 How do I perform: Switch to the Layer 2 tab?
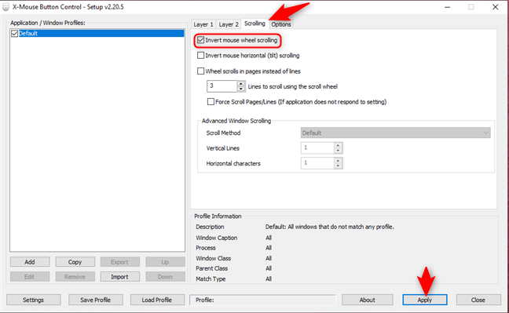(229, 24)
